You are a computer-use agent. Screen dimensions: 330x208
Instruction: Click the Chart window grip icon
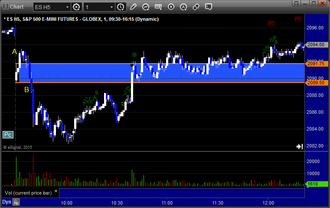tap(6, 7)
